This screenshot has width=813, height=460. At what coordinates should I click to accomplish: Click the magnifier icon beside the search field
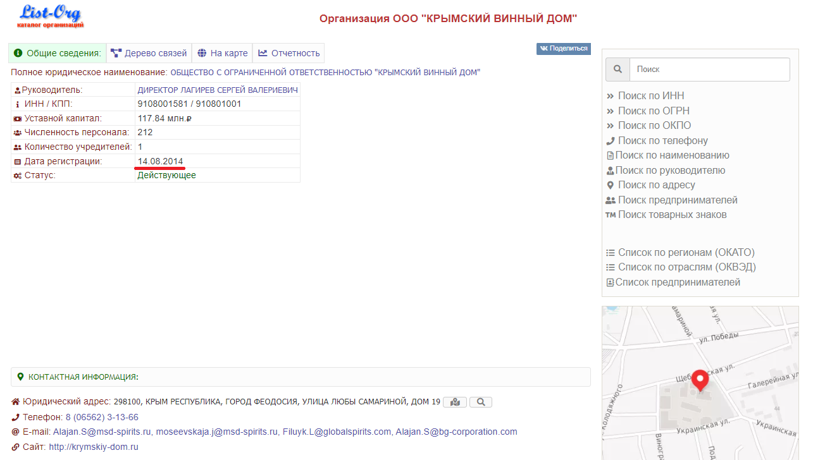(x=618, y=70)
